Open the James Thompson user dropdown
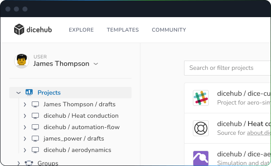 pyautogui.click(x=96, y=64)
